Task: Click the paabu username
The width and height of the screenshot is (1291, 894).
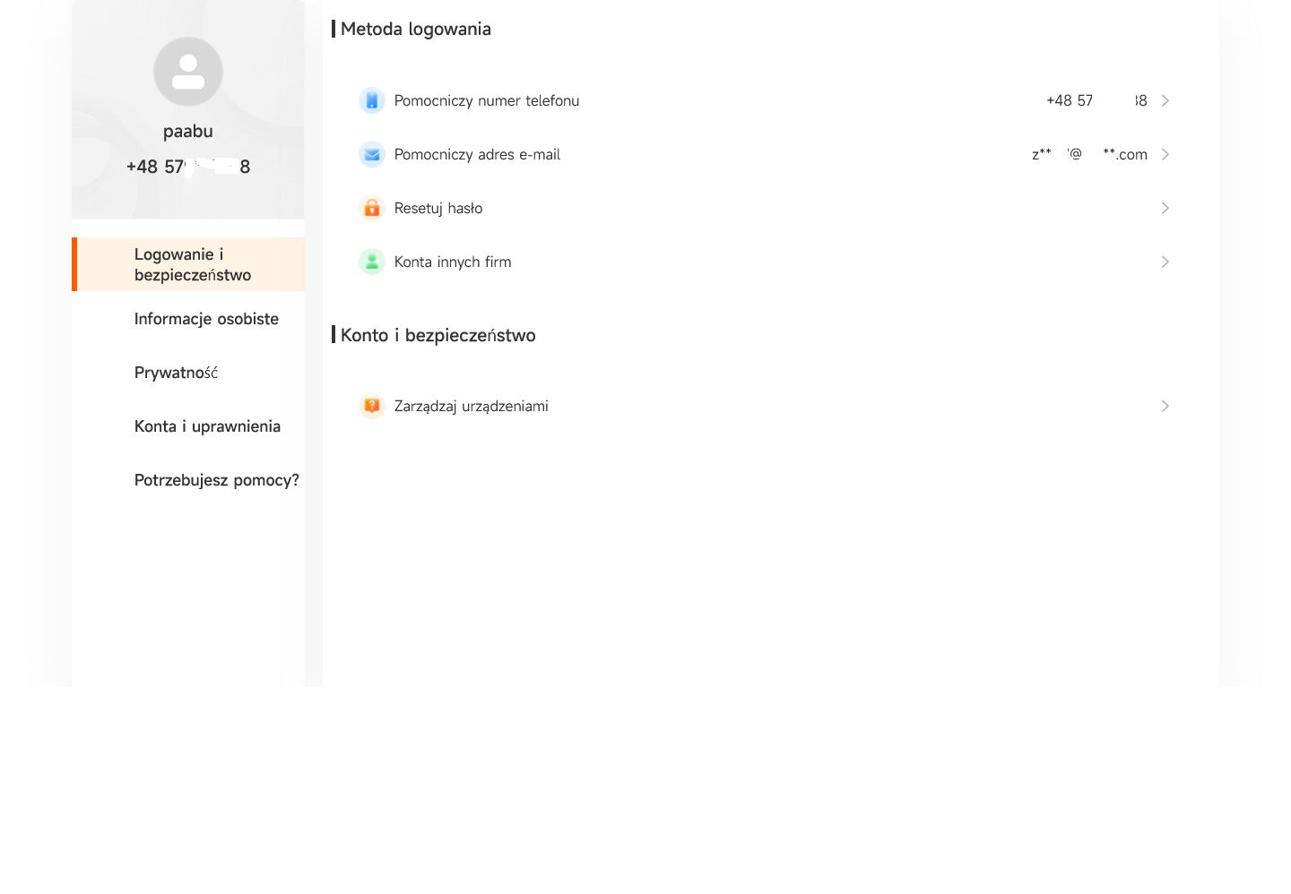Action: tap(188, 131)
